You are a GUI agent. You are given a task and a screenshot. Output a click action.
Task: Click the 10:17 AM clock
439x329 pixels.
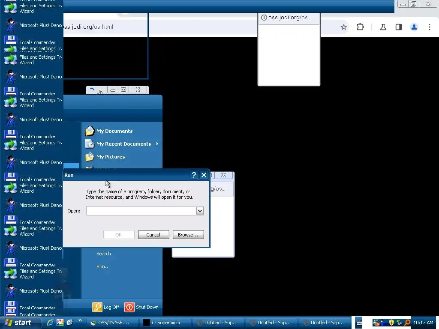coord(423,323)
